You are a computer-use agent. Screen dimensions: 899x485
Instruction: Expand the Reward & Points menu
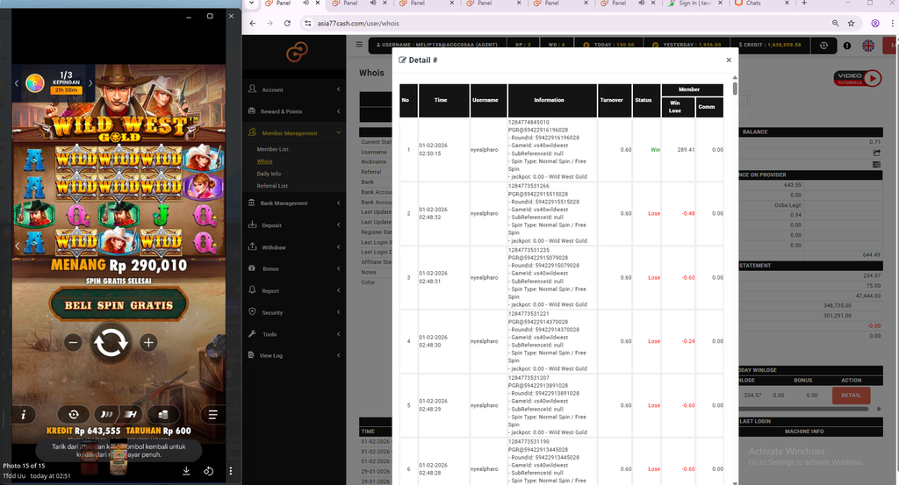coord(294,111)
